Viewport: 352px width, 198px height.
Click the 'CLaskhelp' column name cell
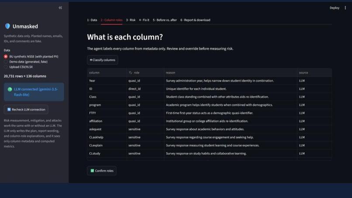pos(107,137)
